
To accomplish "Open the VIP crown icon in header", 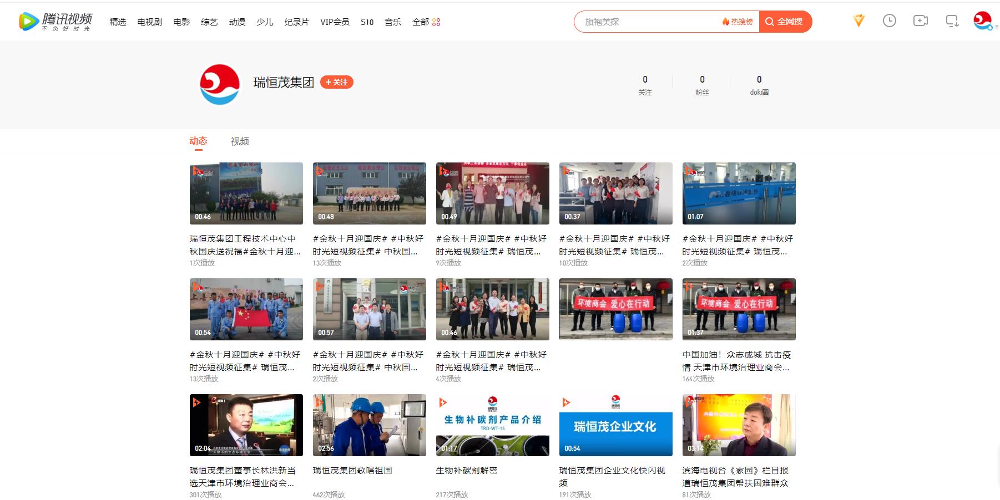I will tap(858, 21).
